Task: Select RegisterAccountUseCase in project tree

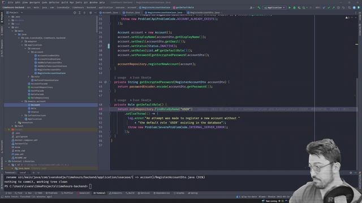Action: (x=51, y=73)
